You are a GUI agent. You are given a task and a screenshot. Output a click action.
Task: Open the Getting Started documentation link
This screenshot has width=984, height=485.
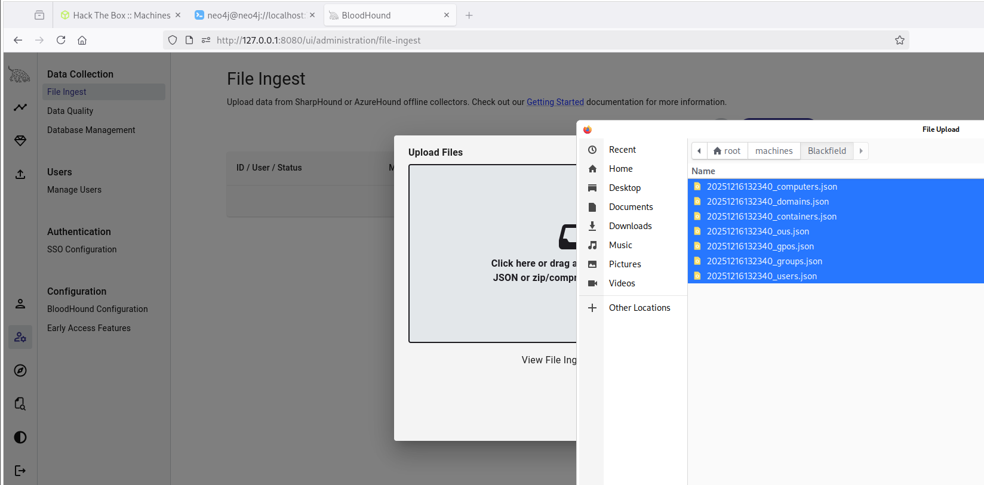(x=555, y=102)
